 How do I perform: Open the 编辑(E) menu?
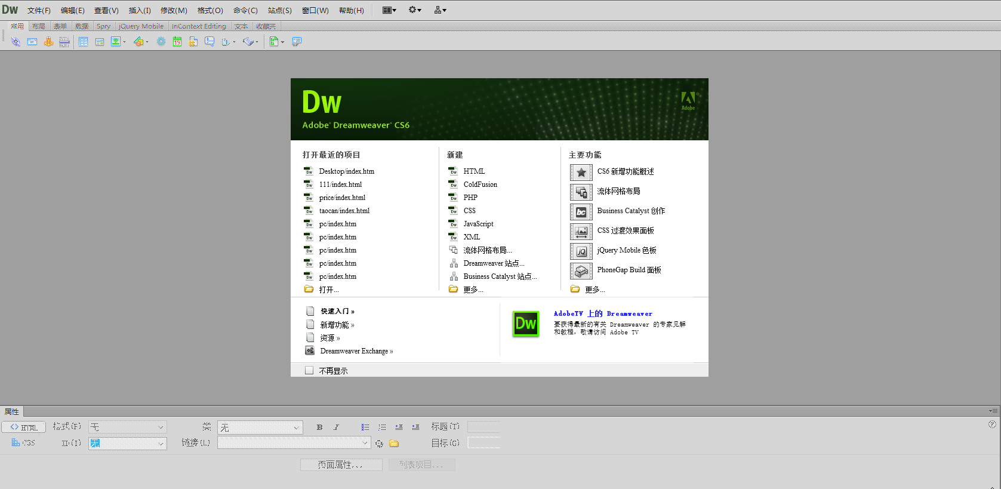tap(72, 10)
